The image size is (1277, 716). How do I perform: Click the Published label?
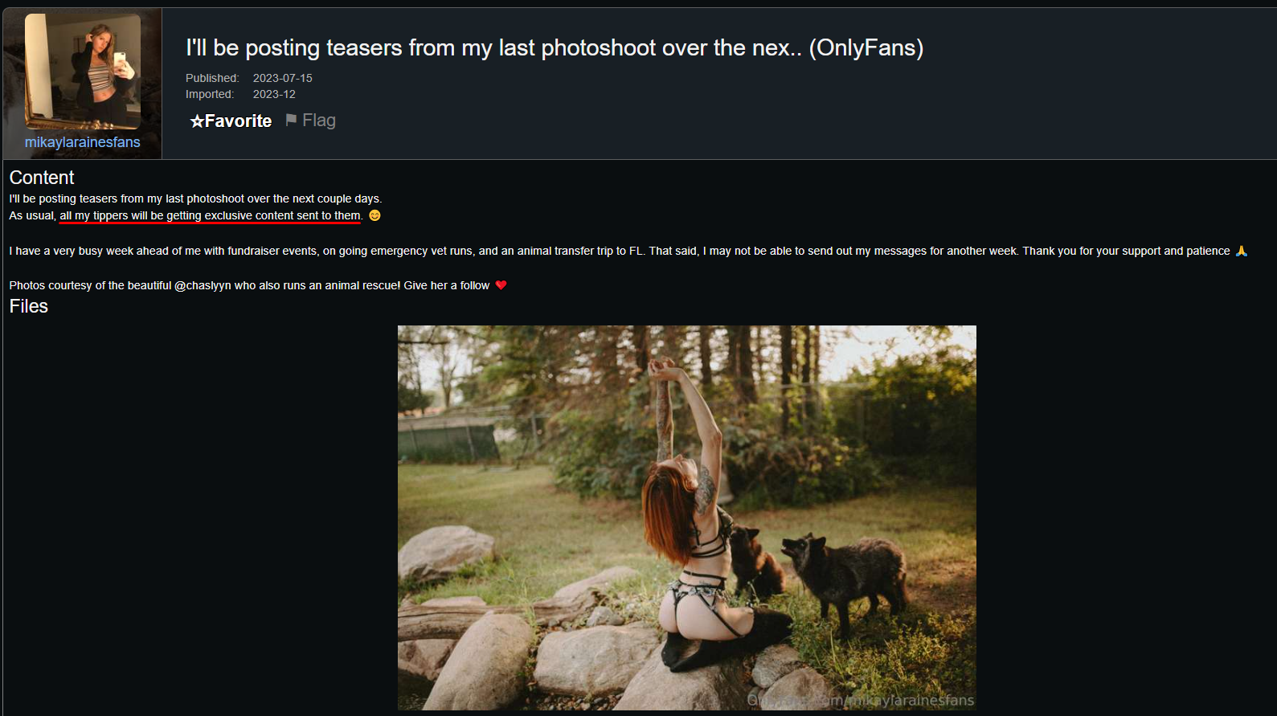212,78
